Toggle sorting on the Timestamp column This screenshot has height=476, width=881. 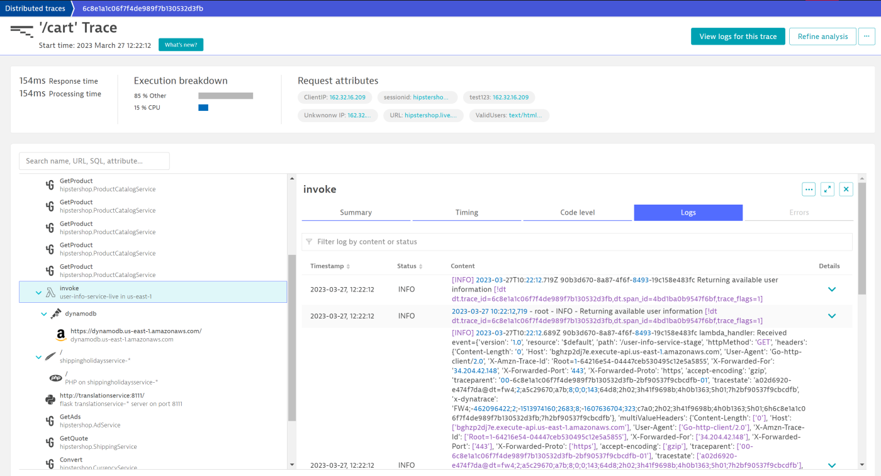tap(348, 266)
